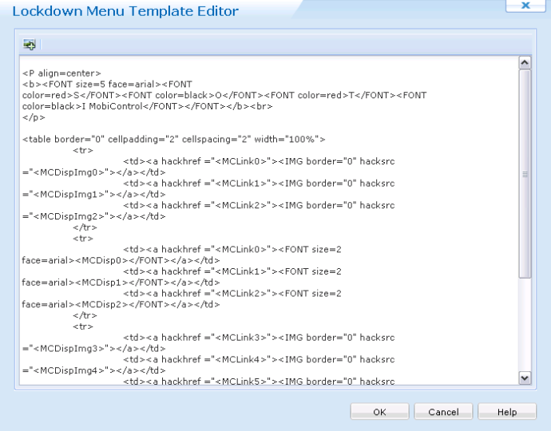Click the text 'face=arial><MCDisp2></FONT></a></td>'
This screenshot has height=431, width=551.
pyautogui.click(x=121, y=304)
